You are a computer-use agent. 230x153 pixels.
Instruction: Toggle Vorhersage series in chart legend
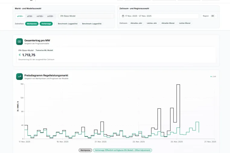[123, 150]
